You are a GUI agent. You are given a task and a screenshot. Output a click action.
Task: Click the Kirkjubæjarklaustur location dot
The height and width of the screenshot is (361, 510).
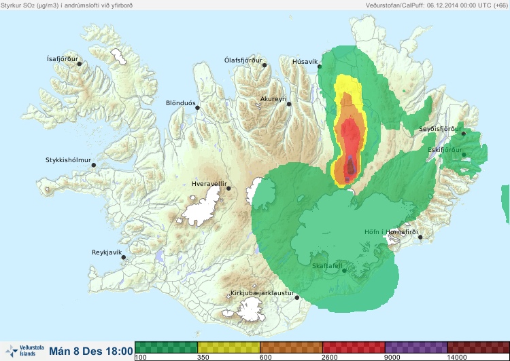click(296, 298)
